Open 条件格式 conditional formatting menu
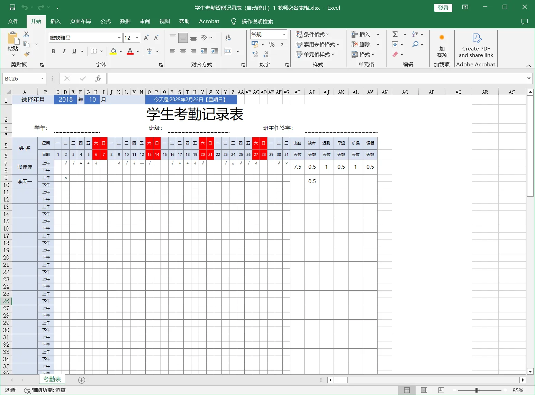The height and width of the screenshot is (395, 535). 312,34
